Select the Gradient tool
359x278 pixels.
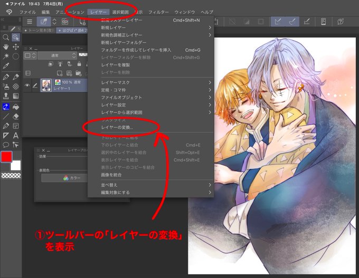(x=16, y=96)
